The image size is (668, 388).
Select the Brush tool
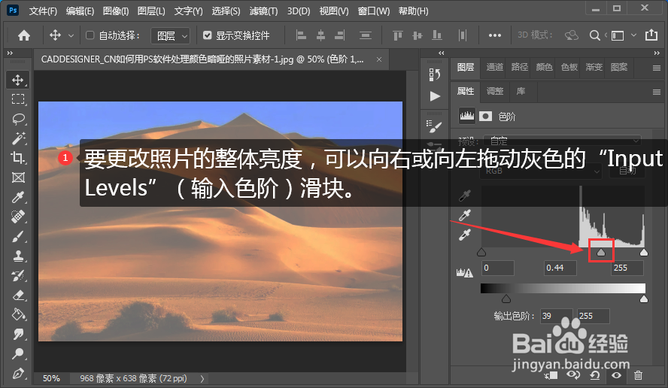[18, 236]
